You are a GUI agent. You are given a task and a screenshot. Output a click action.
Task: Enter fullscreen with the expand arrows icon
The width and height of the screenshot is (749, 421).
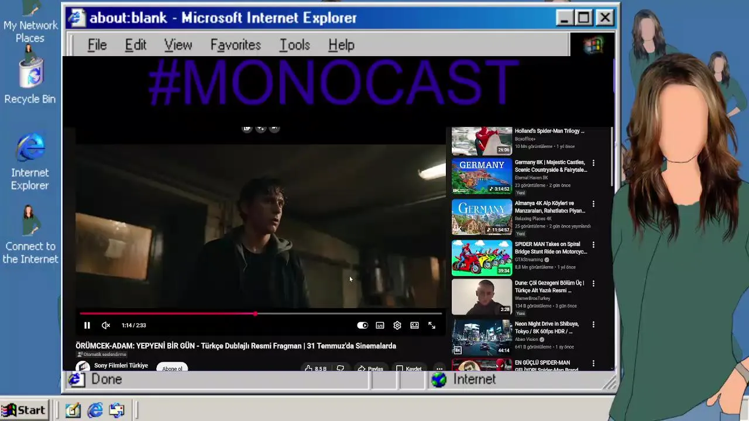(432, 325)
